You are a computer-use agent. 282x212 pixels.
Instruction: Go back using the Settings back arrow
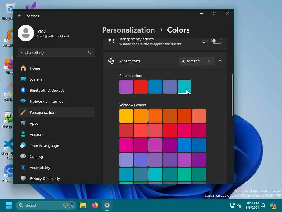(20, 16)
